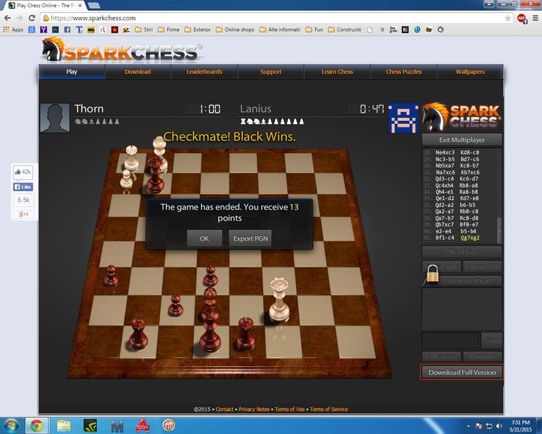Open the Terms of Use footer link

(x=290, y=409)
